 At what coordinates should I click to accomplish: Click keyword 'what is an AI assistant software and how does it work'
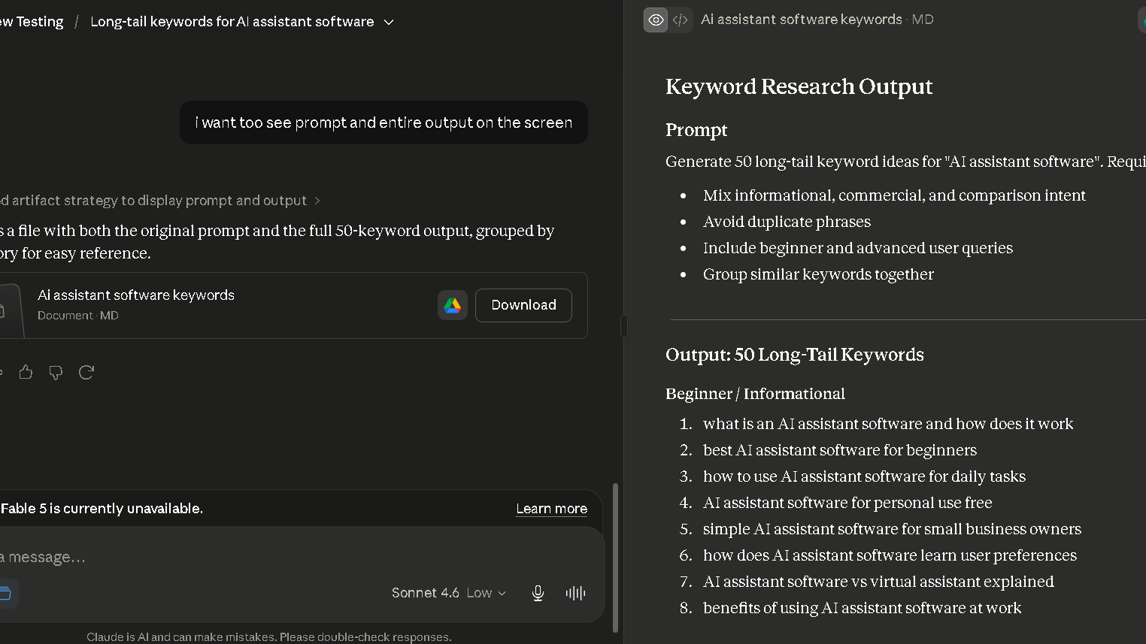(888, 424)
